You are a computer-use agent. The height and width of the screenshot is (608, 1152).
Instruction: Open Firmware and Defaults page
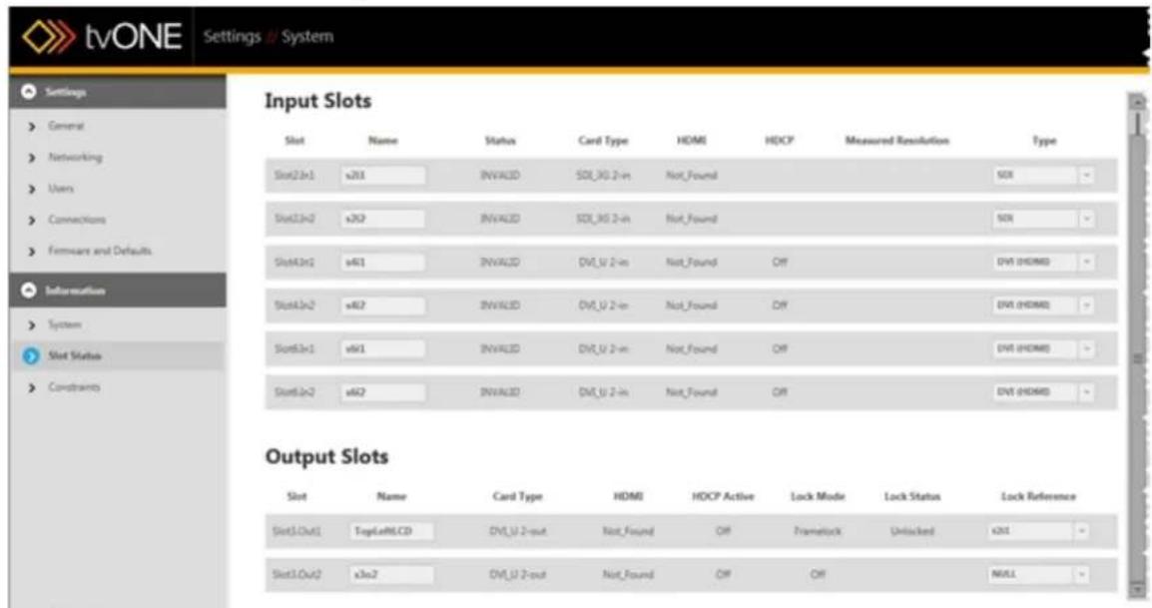[x=100, y=251]
